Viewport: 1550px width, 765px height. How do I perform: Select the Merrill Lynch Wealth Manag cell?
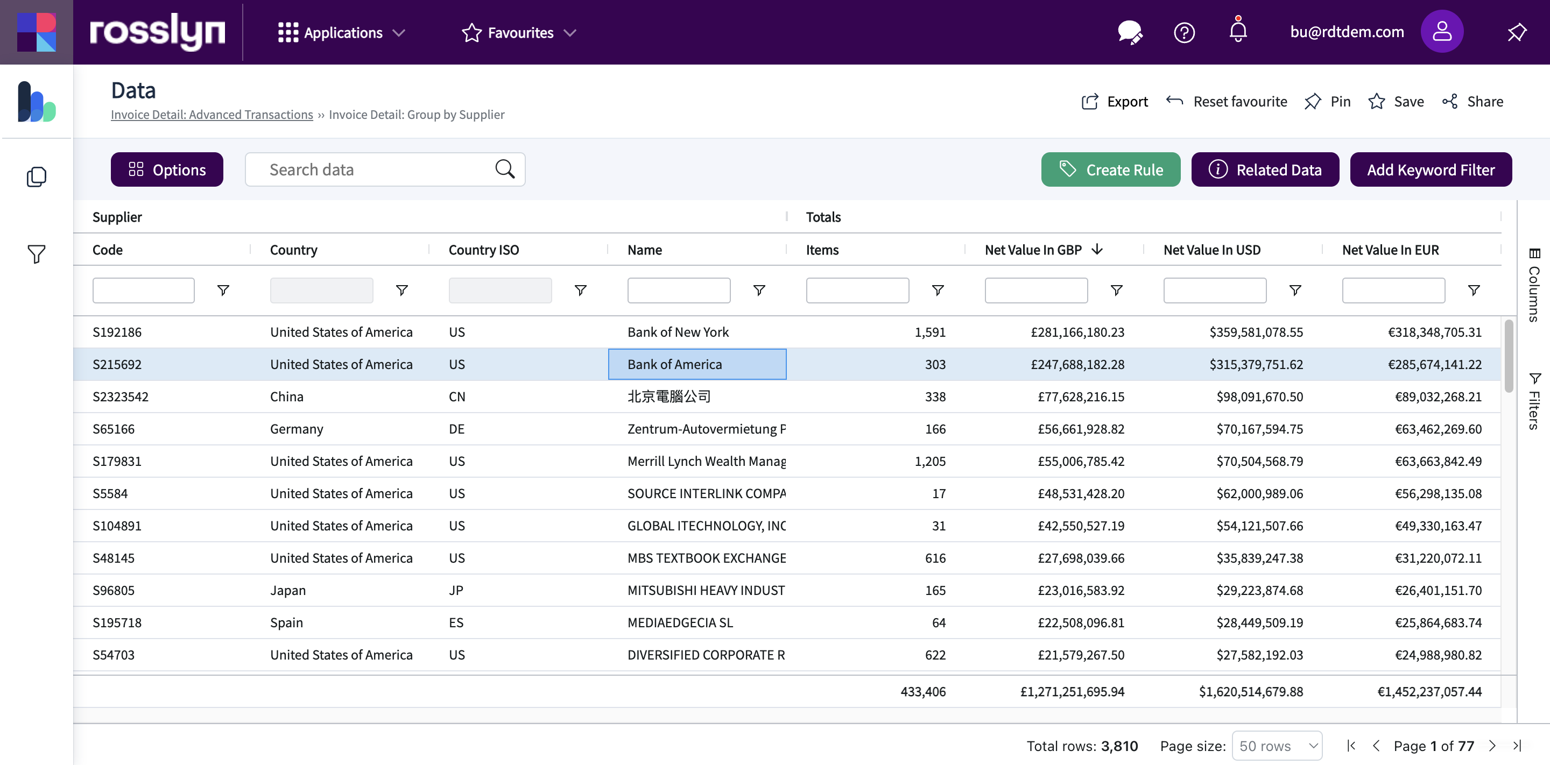[x=697, y=461]
